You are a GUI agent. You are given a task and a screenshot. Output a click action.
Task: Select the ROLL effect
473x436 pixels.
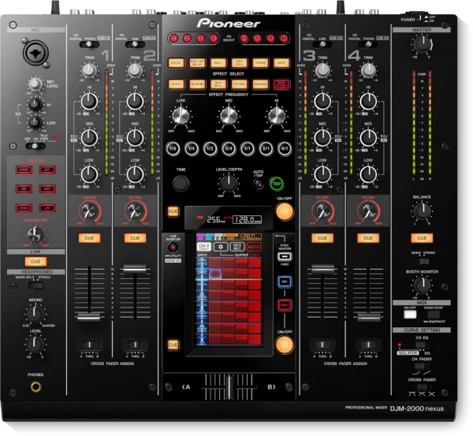pyautogui.click(x=218, y=63)
